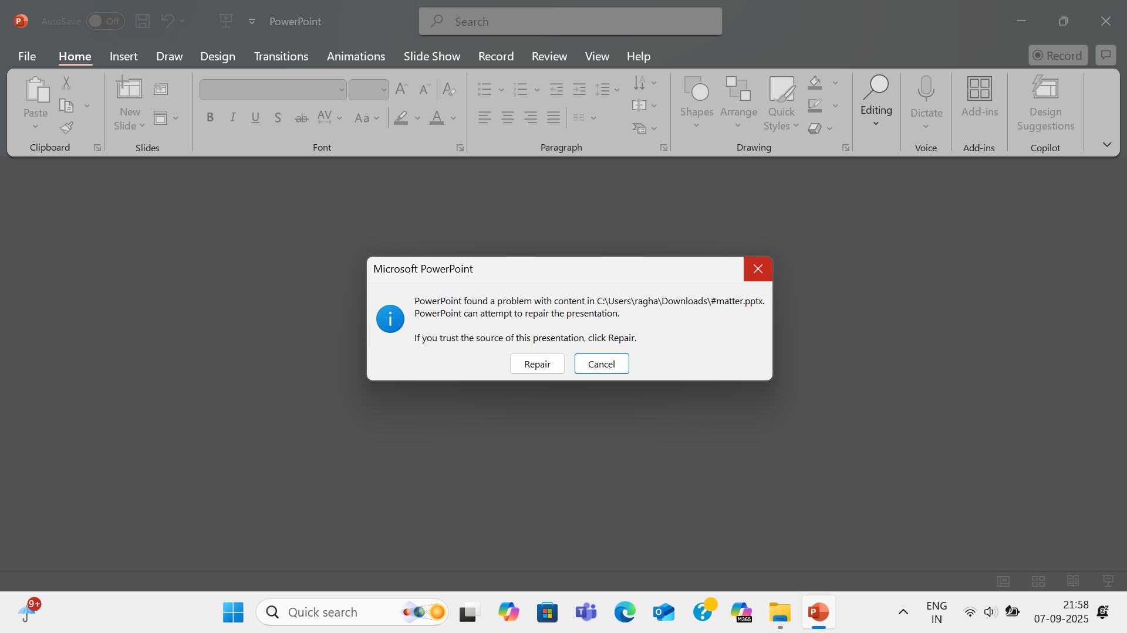Click the Clear All Formatting icon
This screenshot has width=1127, height=633.
click(x=449, y=89)
